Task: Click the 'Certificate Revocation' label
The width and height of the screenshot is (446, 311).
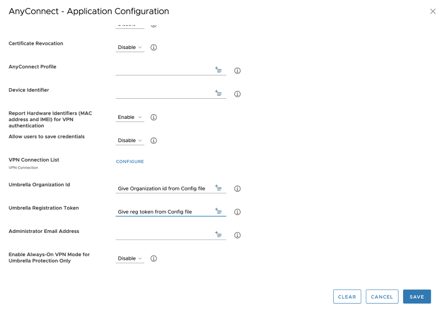Action: point(36,43)
